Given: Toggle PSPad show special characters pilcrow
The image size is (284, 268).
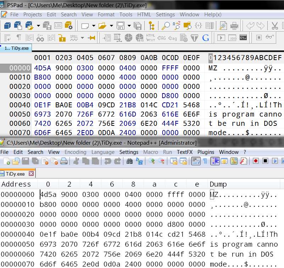Looking at the screenshot, I should click(19, 38).
